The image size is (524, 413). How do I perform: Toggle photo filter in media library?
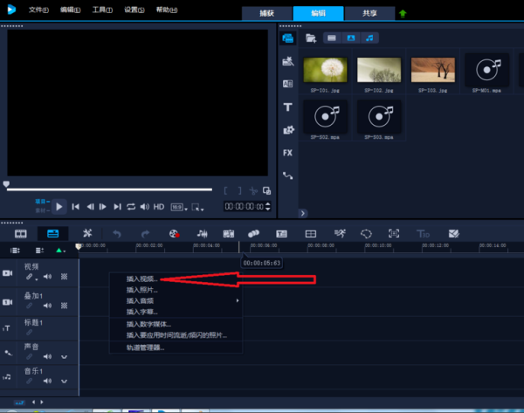(x=352, y=38)
